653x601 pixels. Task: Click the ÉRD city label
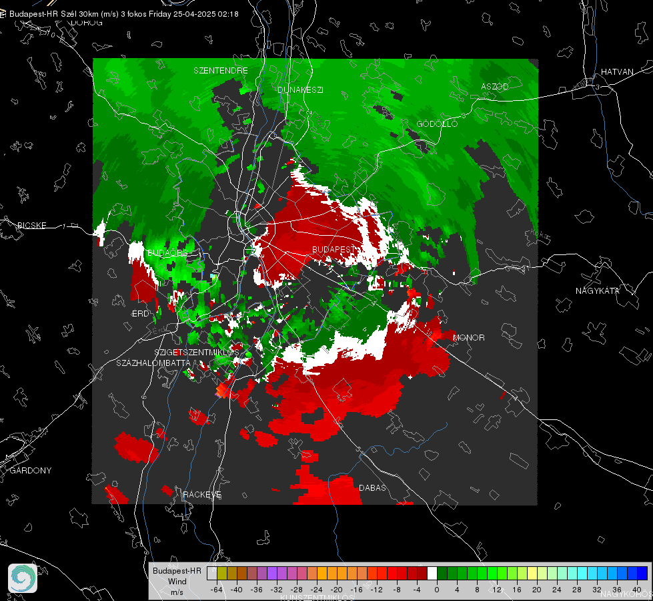(x=140, y=314)
